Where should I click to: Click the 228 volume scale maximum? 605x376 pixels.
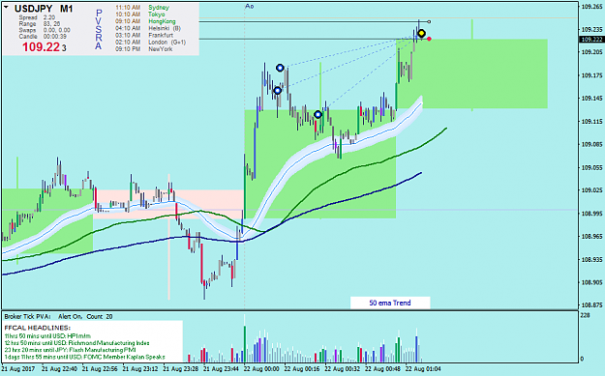586,315
